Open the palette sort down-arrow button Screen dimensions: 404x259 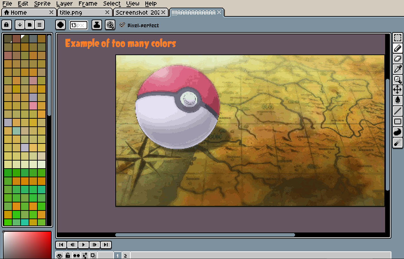20,25
